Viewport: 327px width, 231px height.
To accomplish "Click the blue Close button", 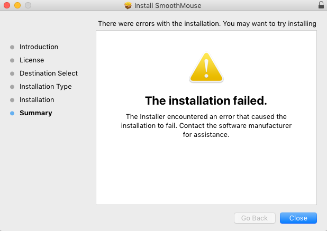I will tap(298, 218).
